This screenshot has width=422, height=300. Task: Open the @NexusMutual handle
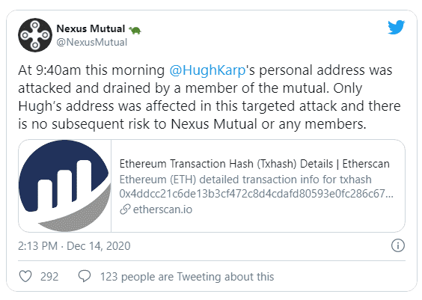point(92,42)
